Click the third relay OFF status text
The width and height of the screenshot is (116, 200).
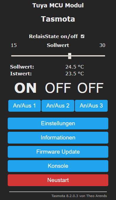90,88
